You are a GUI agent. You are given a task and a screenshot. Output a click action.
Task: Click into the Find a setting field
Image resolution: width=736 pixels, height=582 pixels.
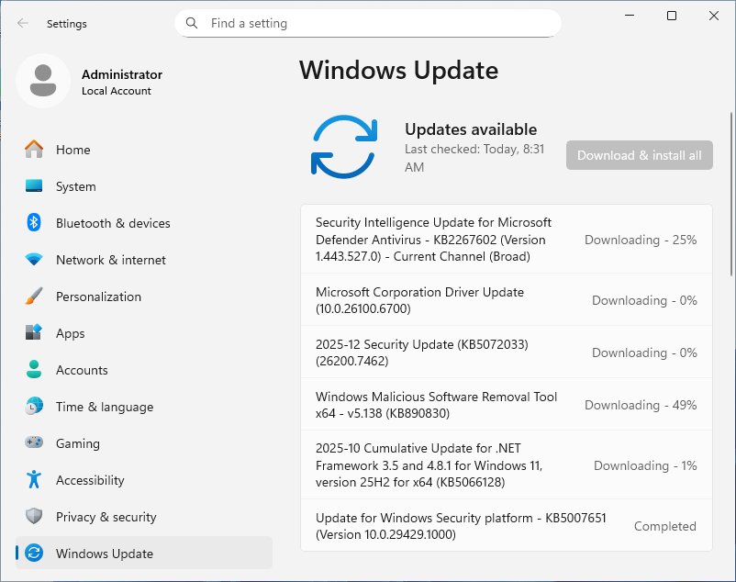(368, 23)
